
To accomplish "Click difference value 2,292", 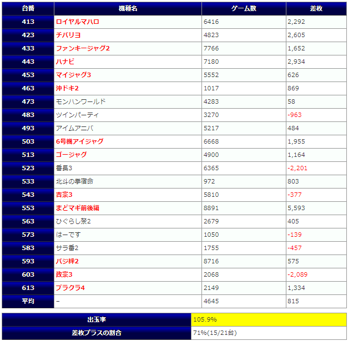I will point(296,22).
